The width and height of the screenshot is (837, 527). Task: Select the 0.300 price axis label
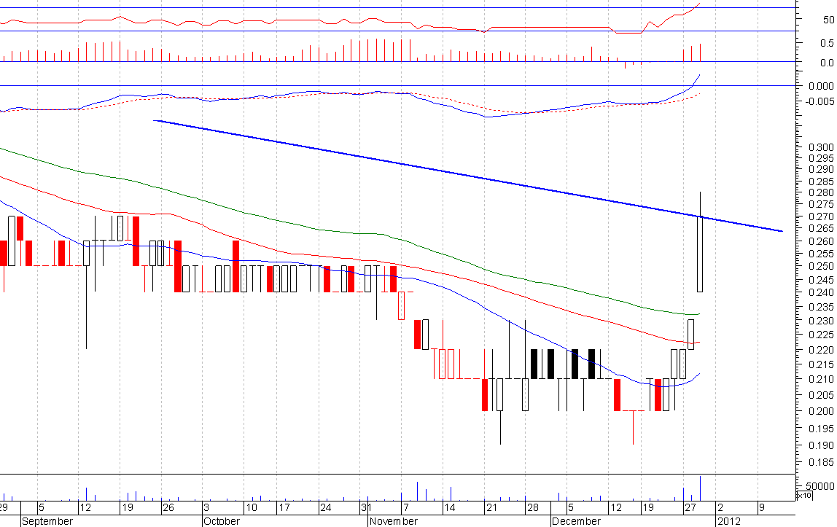click(822, 147)
